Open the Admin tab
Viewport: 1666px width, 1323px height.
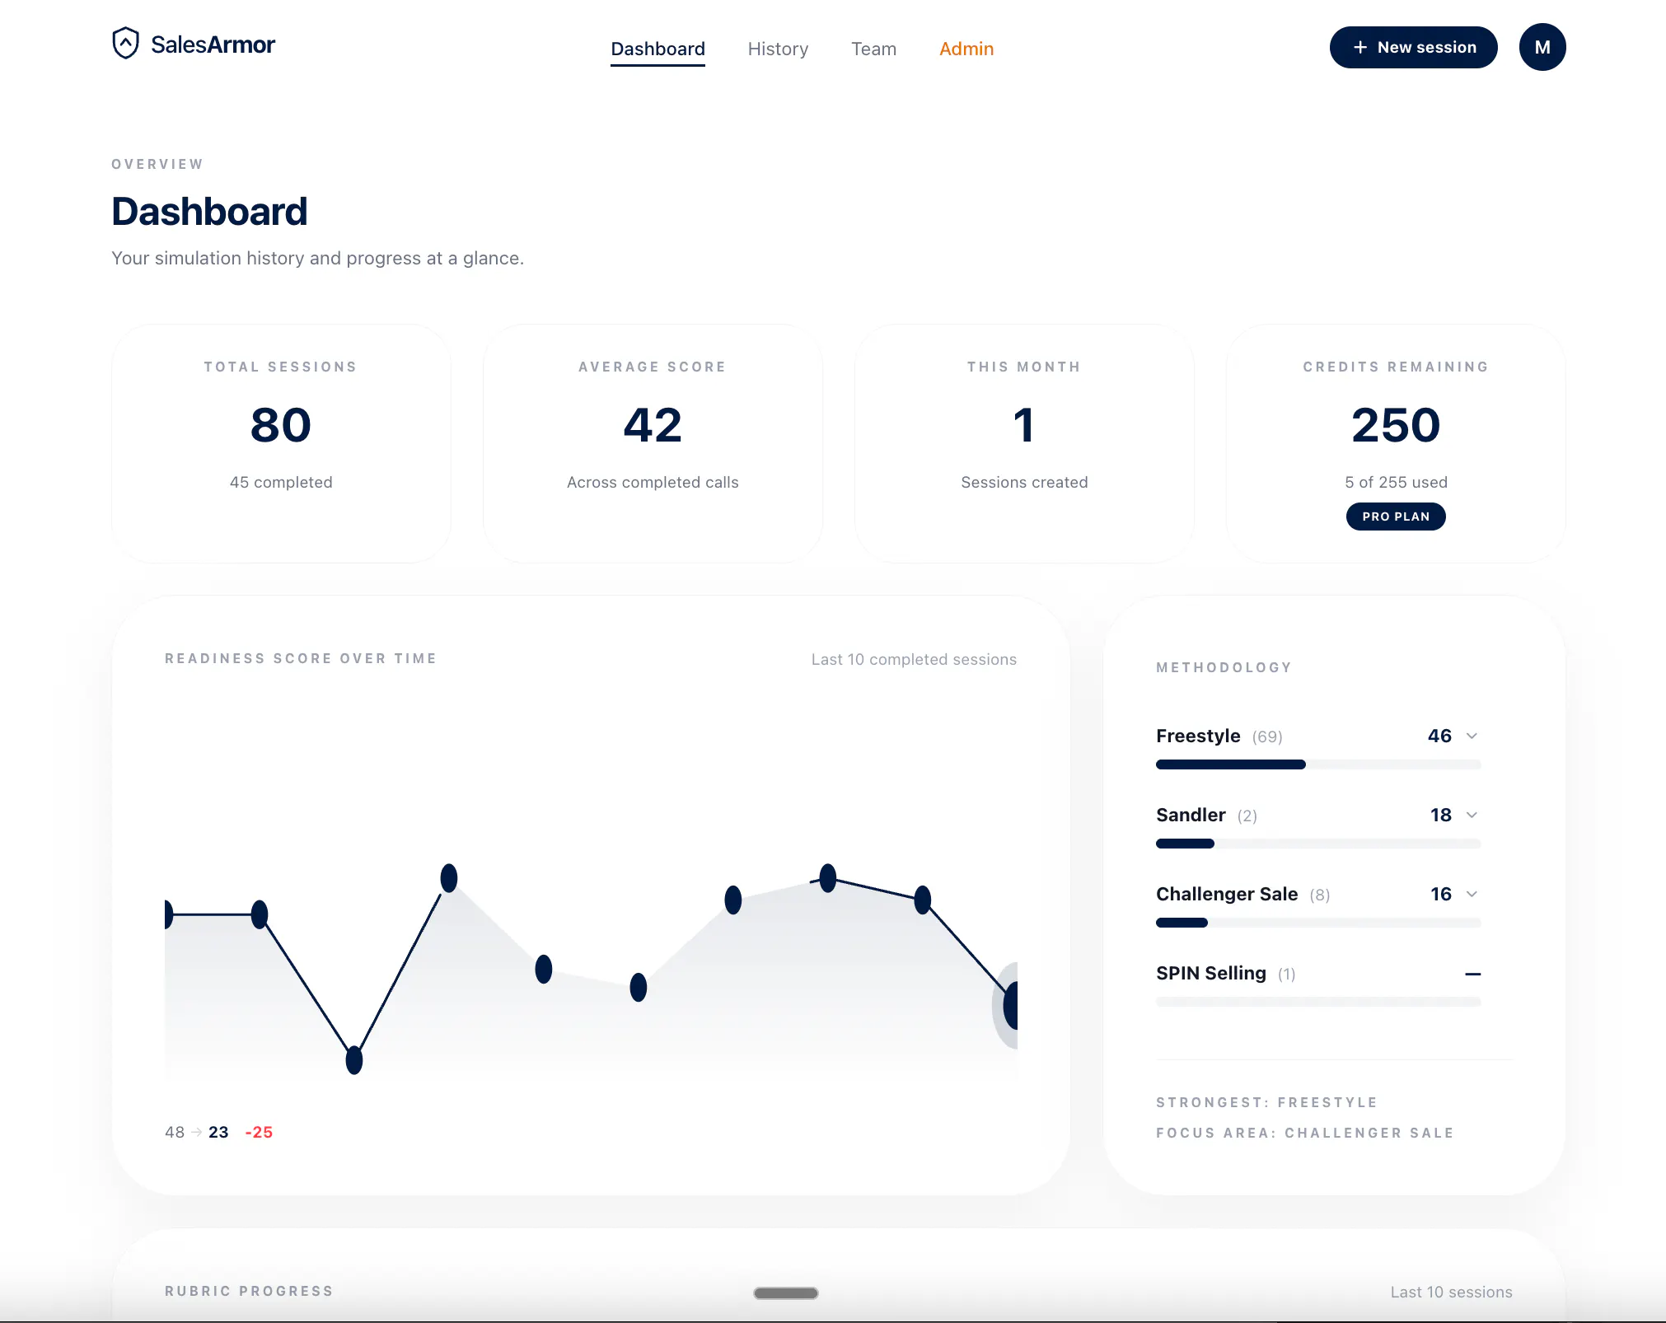[966, 49]
